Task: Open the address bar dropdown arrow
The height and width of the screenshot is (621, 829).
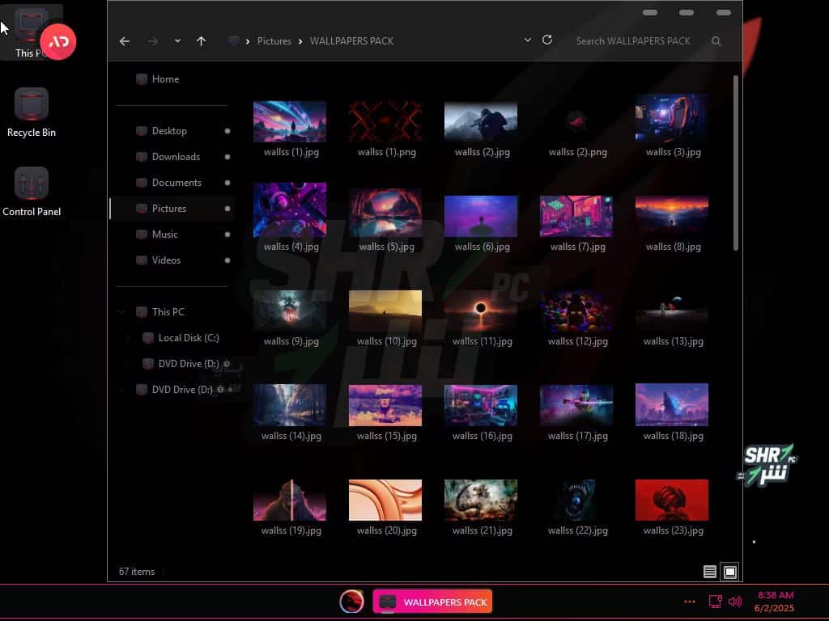Action: (528, 40)
